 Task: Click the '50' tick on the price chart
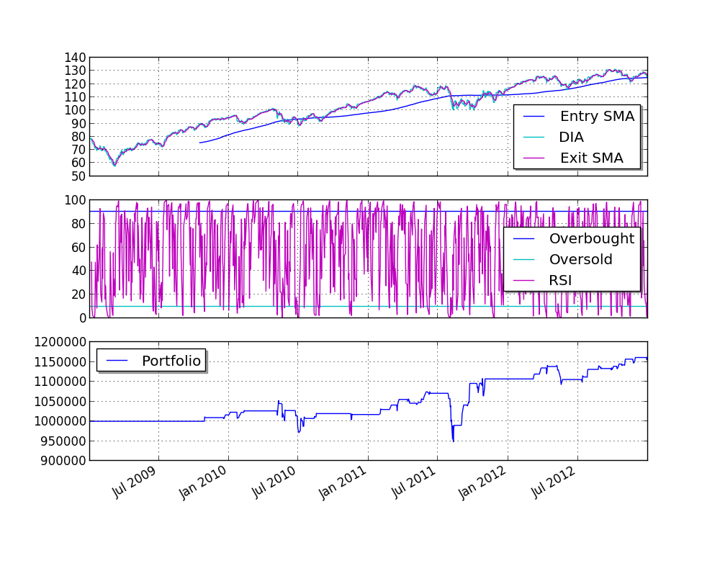point(78,176)
